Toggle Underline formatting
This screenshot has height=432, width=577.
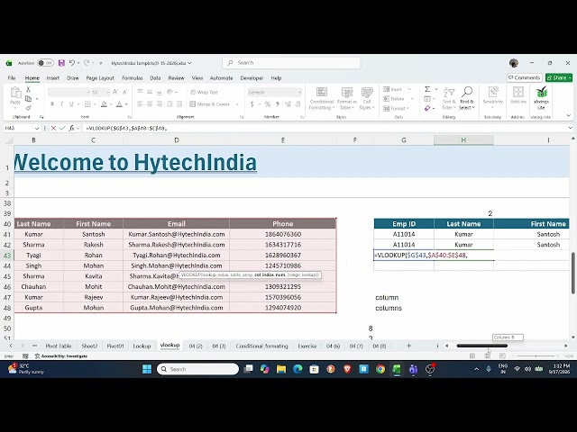point(71,104)
